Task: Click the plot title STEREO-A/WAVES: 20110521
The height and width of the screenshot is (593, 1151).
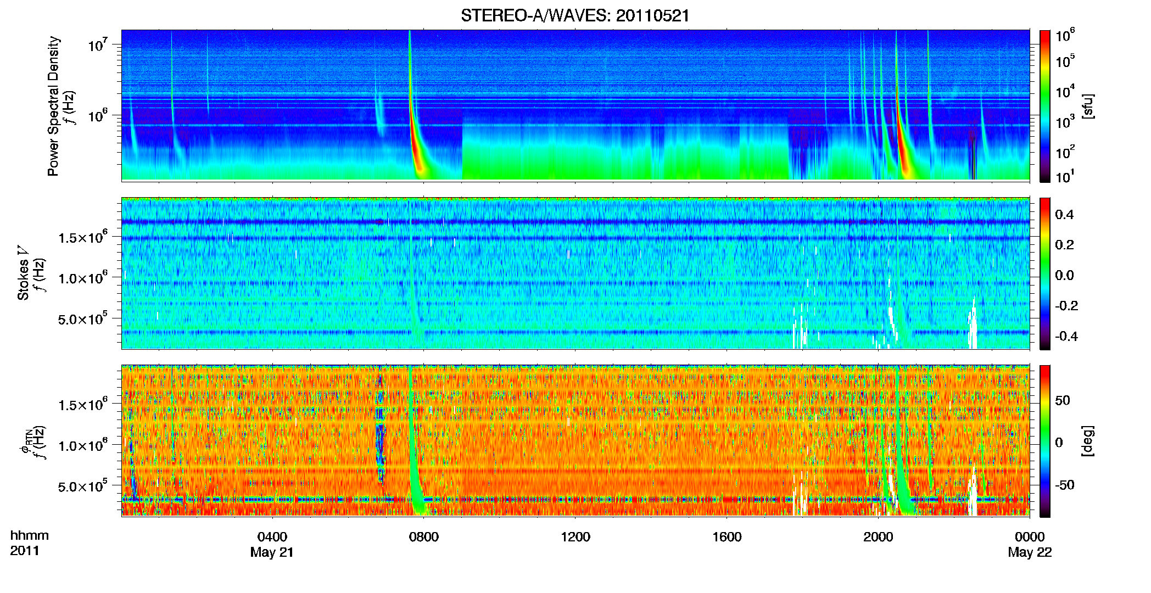Action: pos(575,15)
